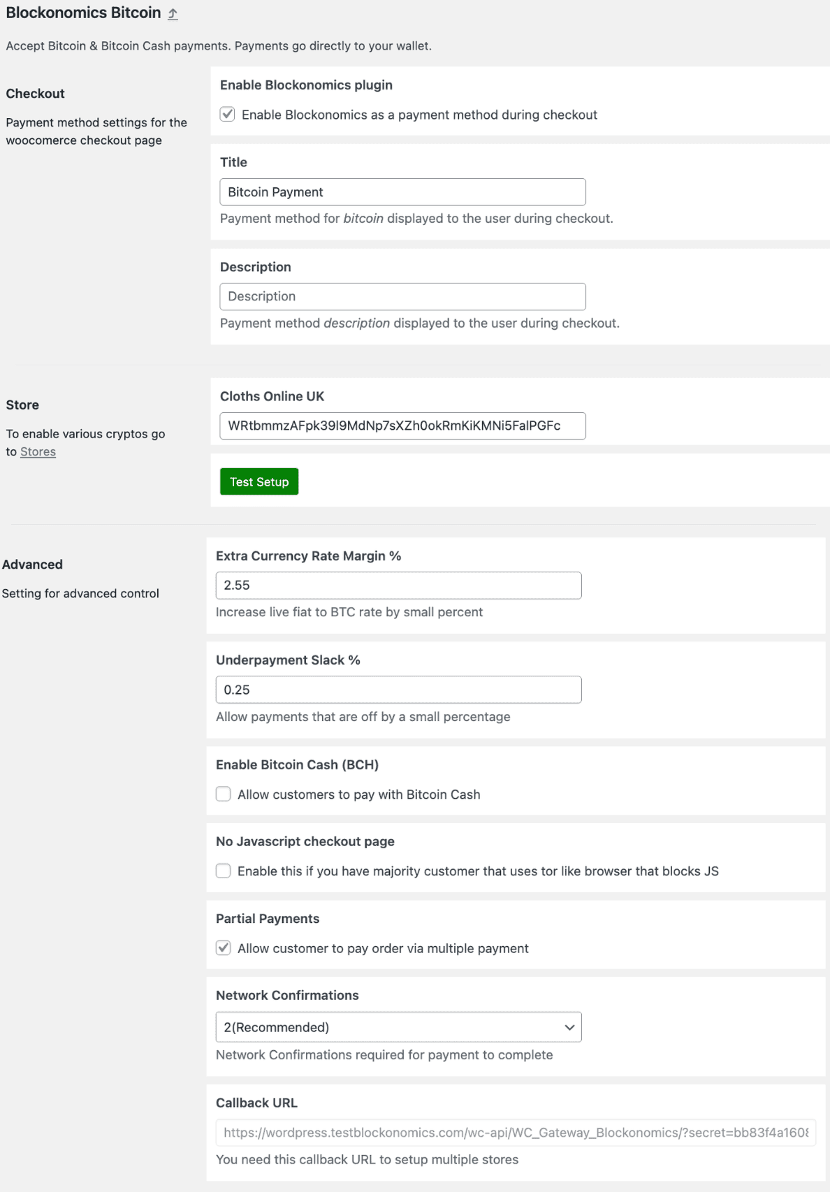The height and width of the screenshot is (1192, 830).
Task: Select the Cloths Online UK API key field
Action: tap(402, 426)
